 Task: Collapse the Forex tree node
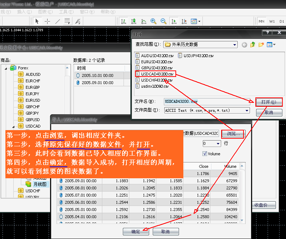(6, 68)
